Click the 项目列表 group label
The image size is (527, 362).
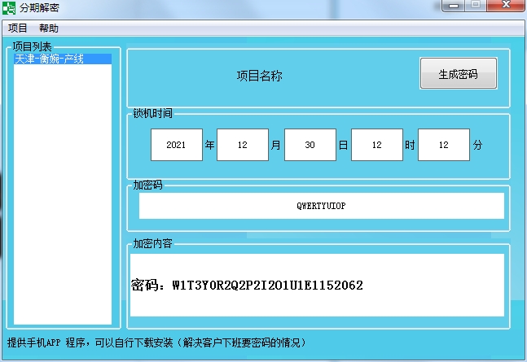coord(33,46)
